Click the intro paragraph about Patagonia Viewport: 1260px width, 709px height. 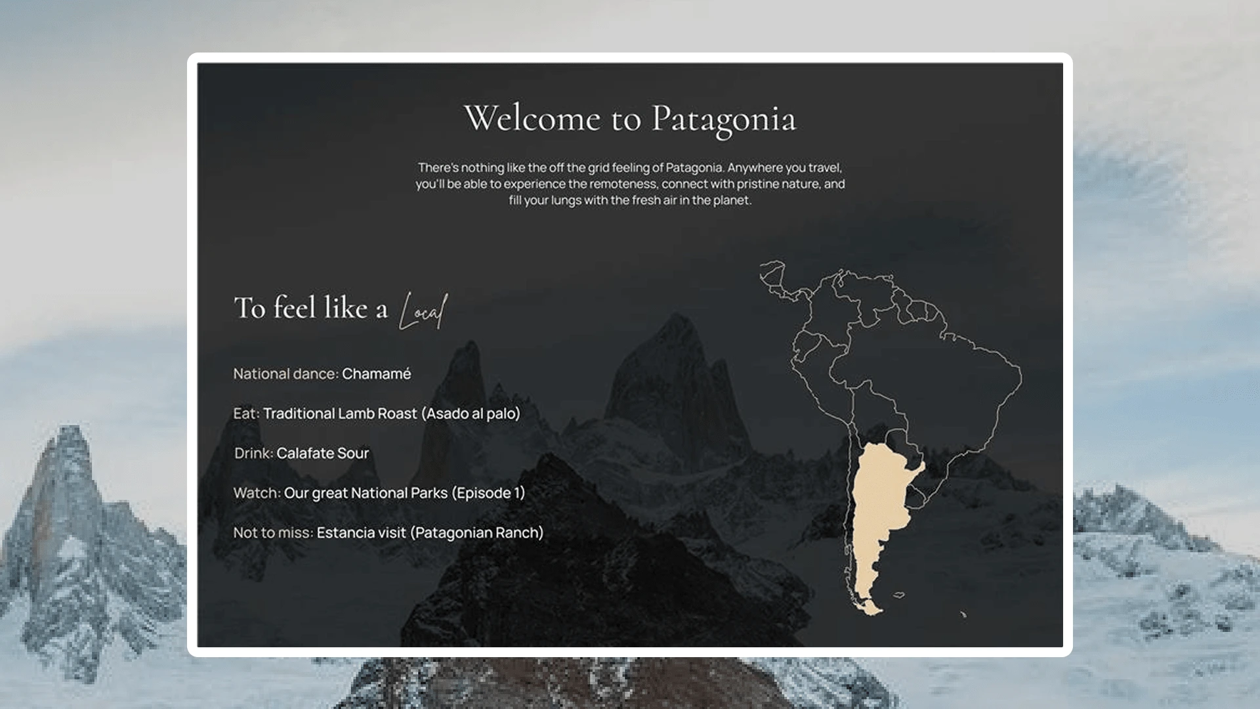(x=630, y=184)
